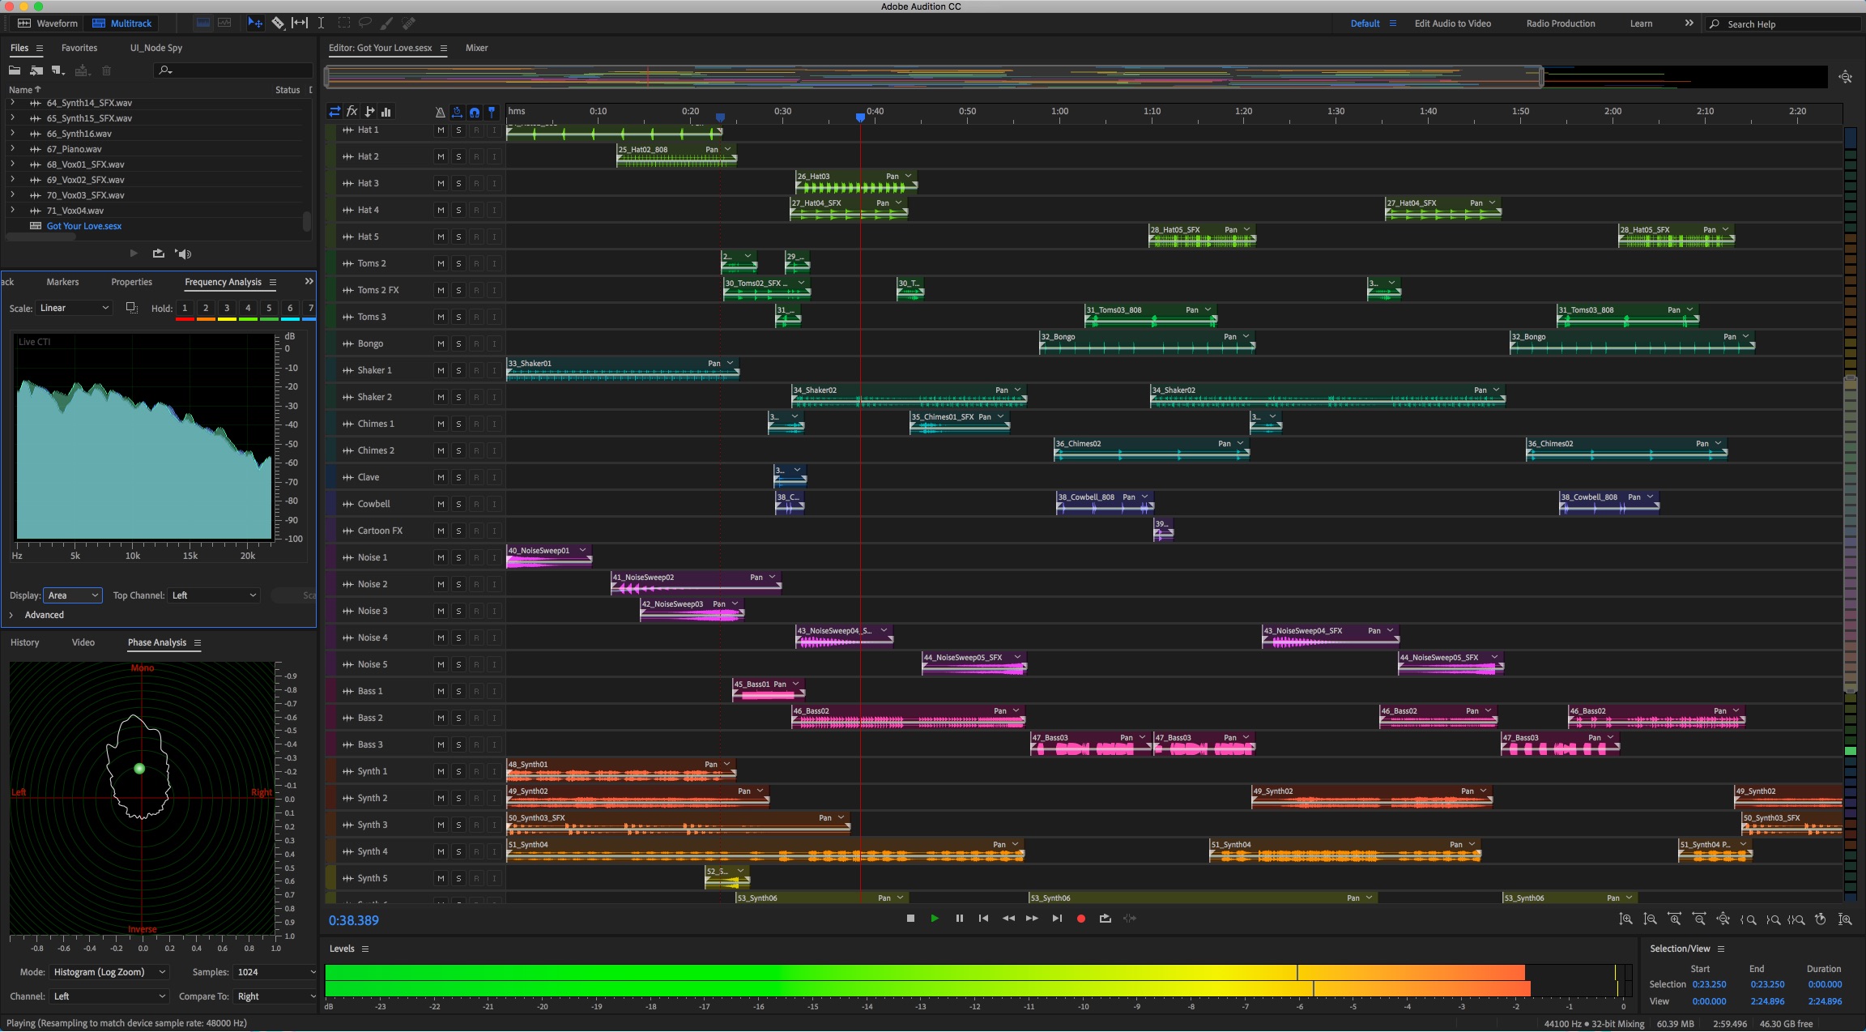Select the Time Selection tool

click(321, 23)
